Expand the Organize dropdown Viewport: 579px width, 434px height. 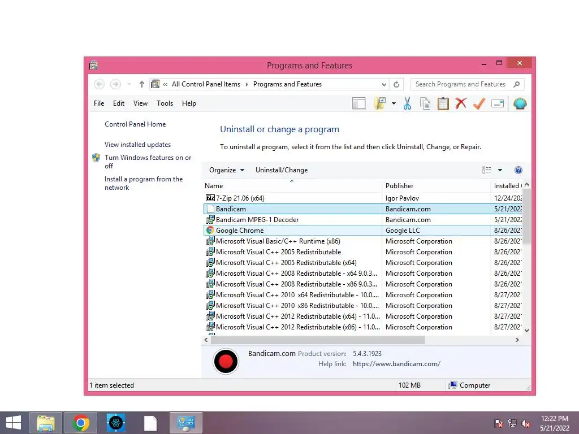click(x=227, y=170)
